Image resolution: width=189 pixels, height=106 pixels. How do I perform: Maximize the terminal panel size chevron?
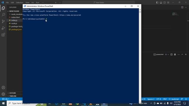tap(182, 54)
